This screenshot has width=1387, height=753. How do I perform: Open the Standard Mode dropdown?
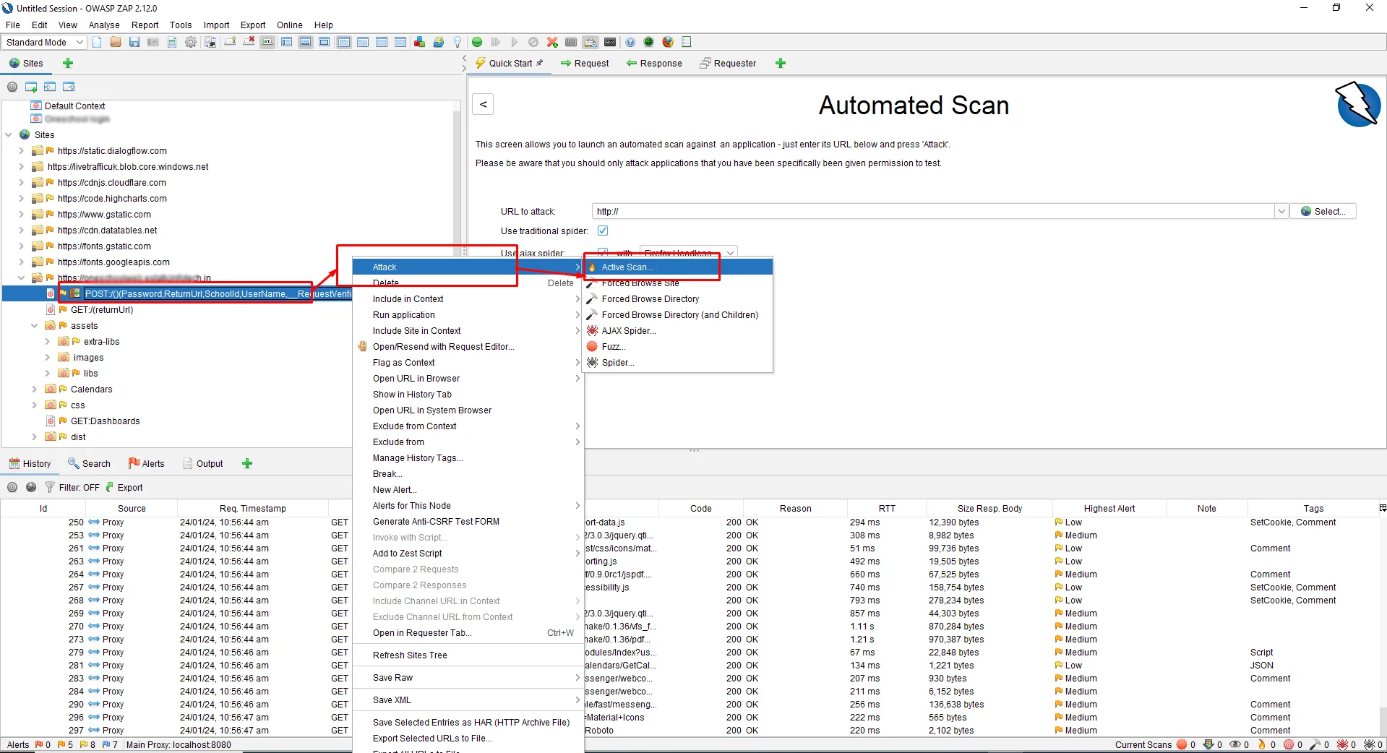click(x=44, y=42)
